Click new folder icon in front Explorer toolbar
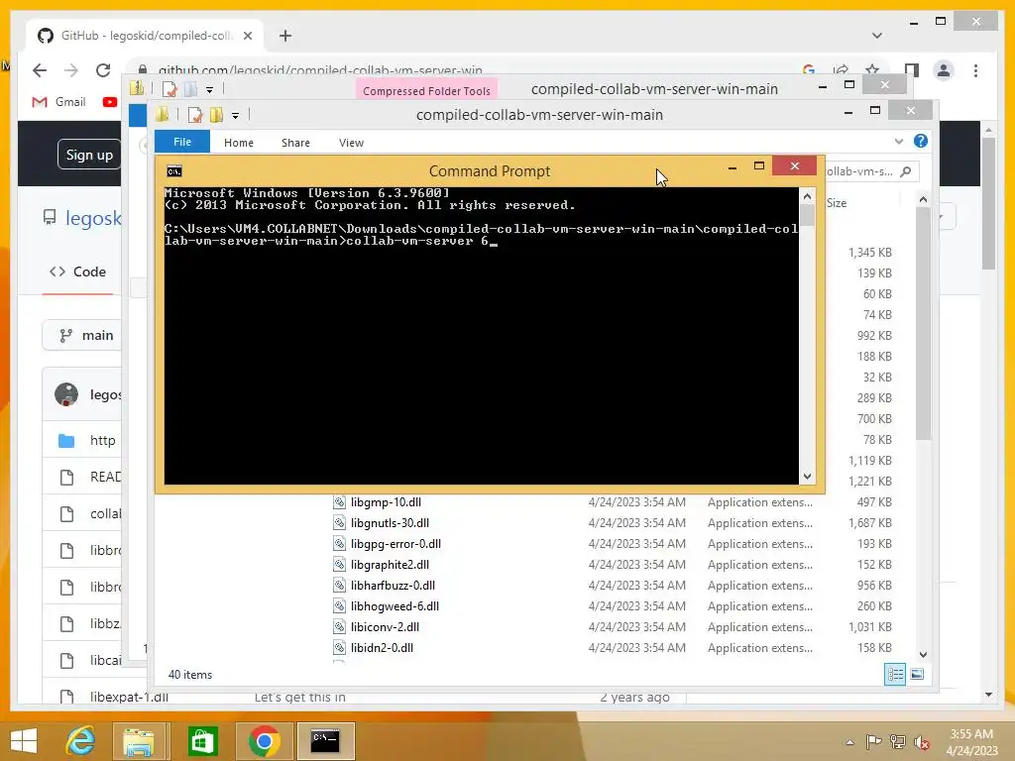Viewport: 1015px width, 761px height. 215,115
